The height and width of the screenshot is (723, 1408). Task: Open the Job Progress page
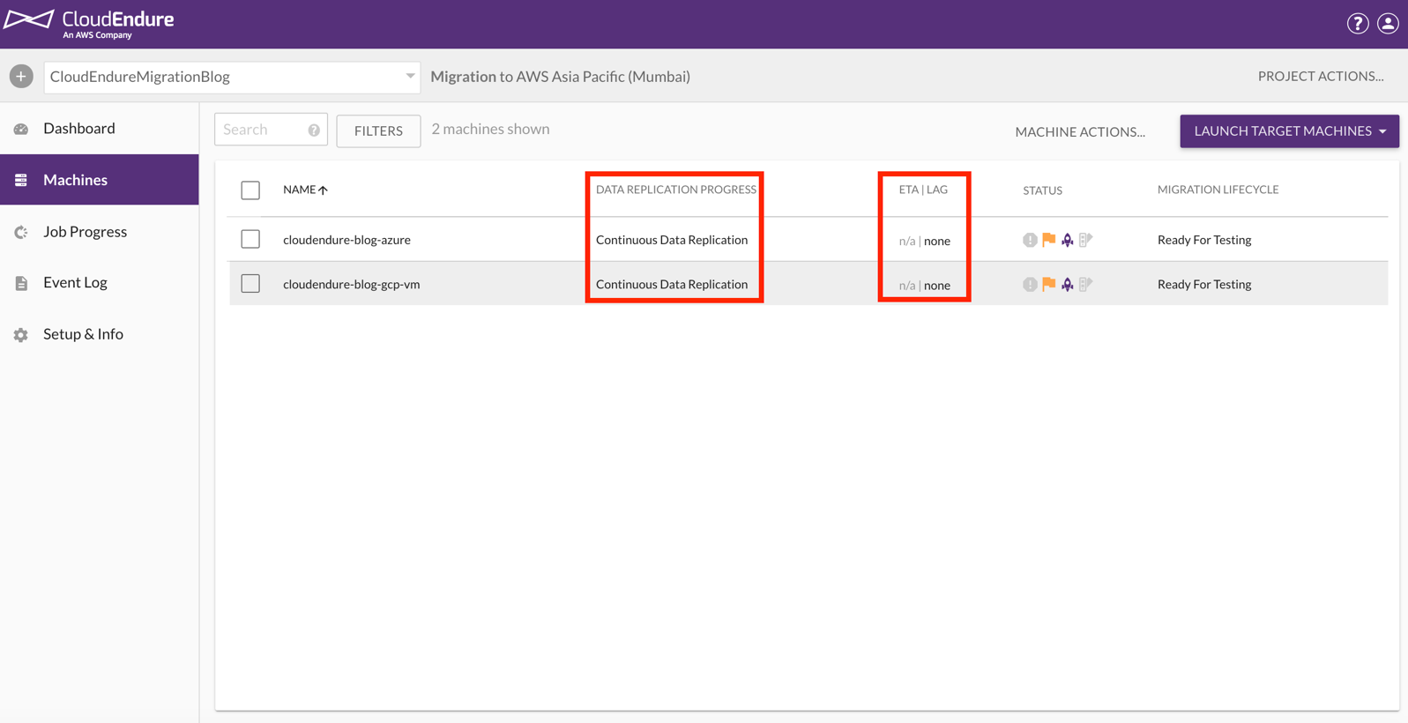click(x=100, y=232)
